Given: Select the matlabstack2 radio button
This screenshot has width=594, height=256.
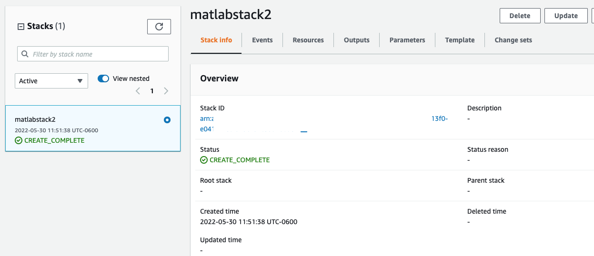Looking at the screenshot, I should point(167,120).
